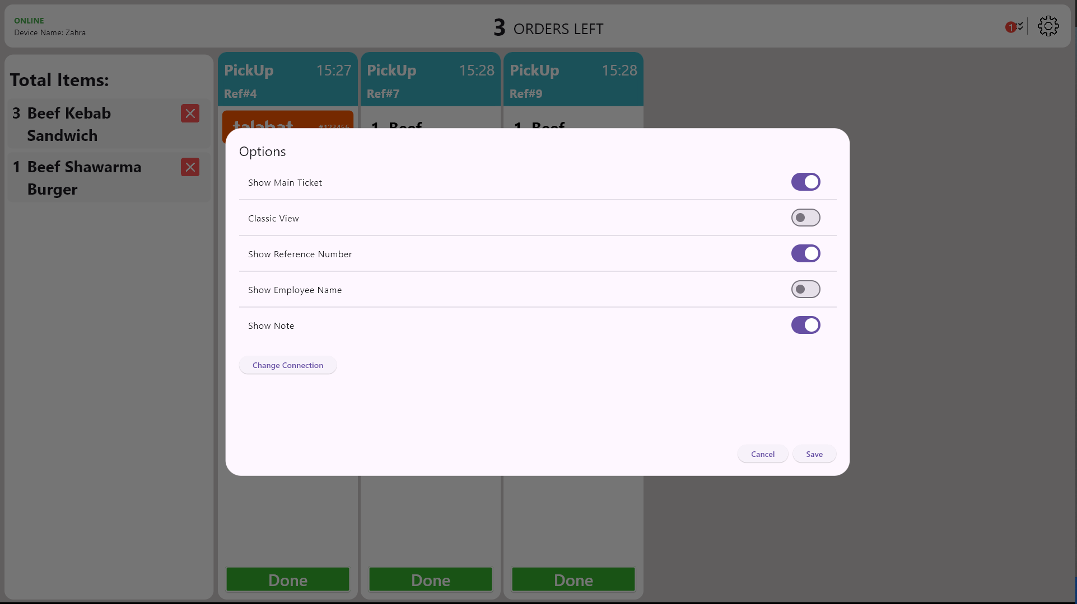Click the Beef Kebab Sandwich item text
Screen dimensions: 1077x604
point(69,124)
